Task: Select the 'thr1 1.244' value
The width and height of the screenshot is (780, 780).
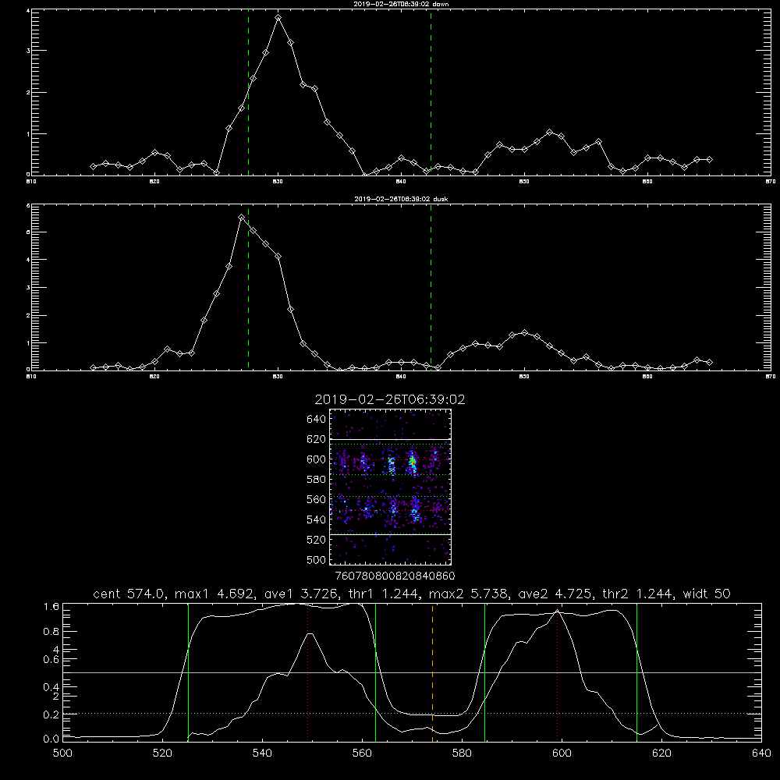Action: [x=383, y=594]
